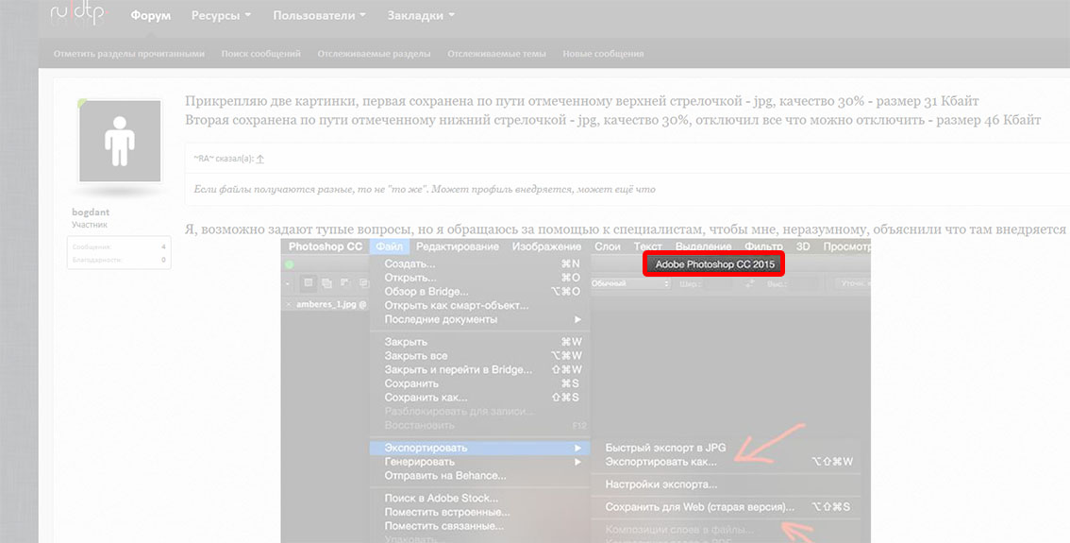Open the Обычный style dropdown
Image resolution: width=1070 pixels, height=543 pixels.
click(630, 283)
